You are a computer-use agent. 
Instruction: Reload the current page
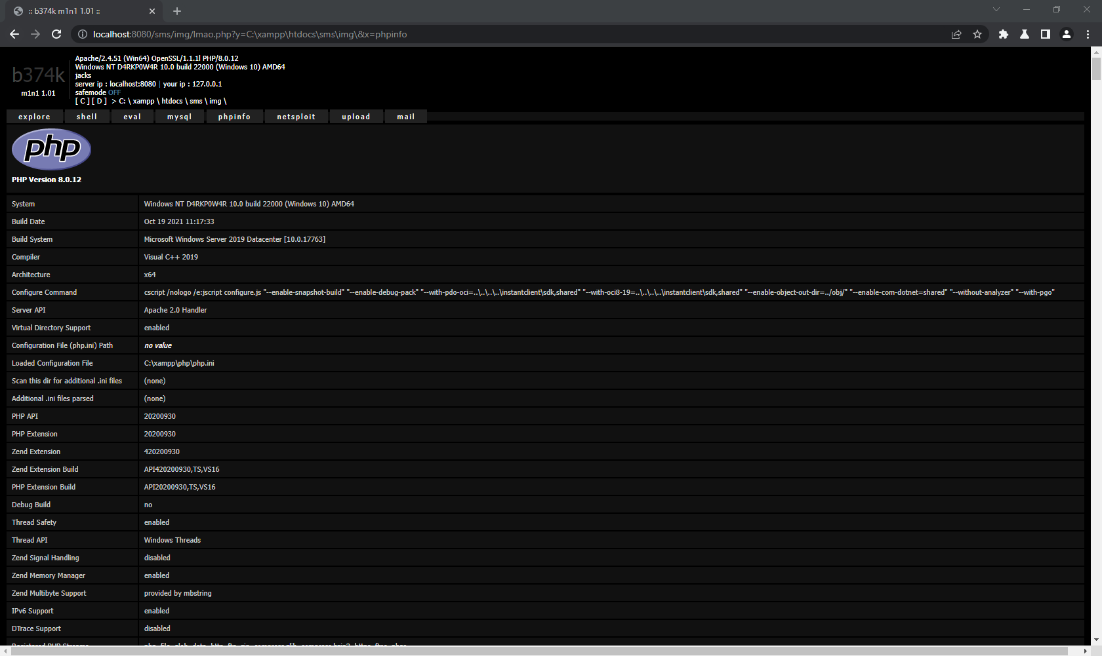[56, 34]
